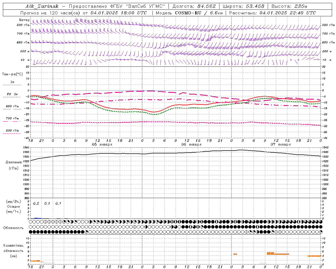Click the 0.2 precipitation value
336x269 pixels.
[x=36, y=204]
